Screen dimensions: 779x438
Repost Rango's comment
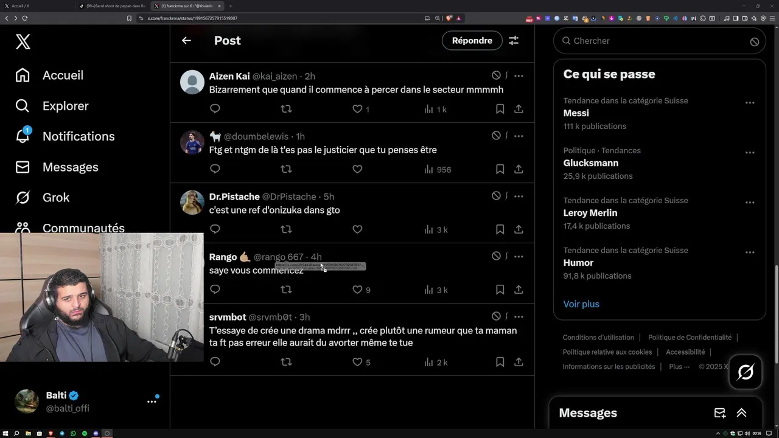coord(286,290)
